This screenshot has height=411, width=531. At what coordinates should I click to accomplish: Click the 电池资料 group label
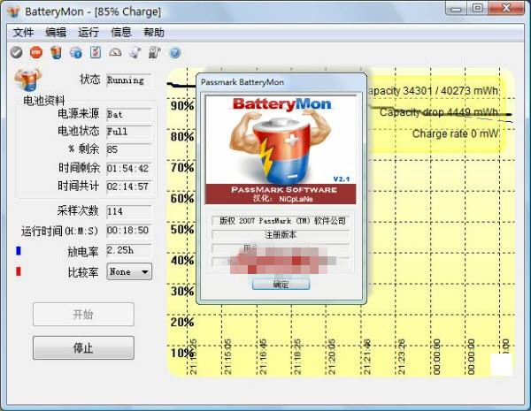[43, 101]
